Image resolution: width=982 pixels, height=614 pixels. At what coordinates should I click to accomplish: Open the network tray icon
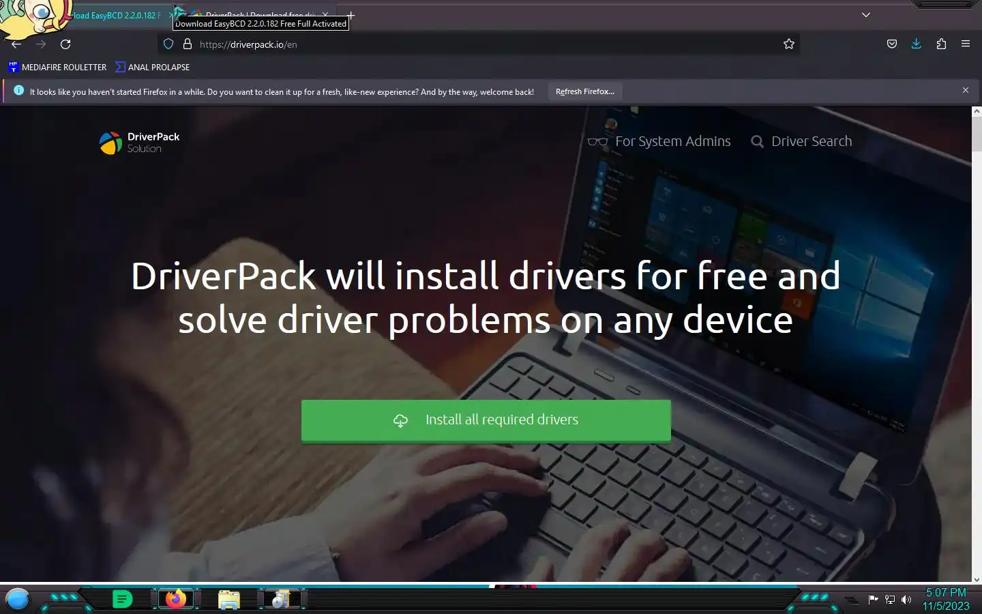890,600
